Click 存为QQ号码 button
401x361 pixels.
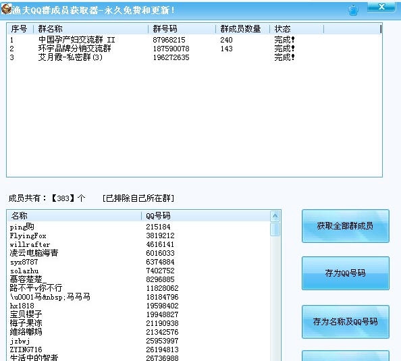point(345,273)
